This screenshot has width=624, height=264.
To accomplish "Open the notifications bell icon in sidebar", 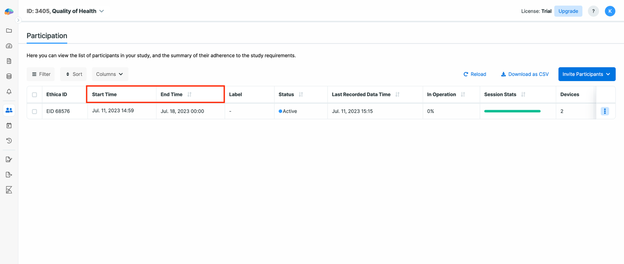I will click(9, 92).
